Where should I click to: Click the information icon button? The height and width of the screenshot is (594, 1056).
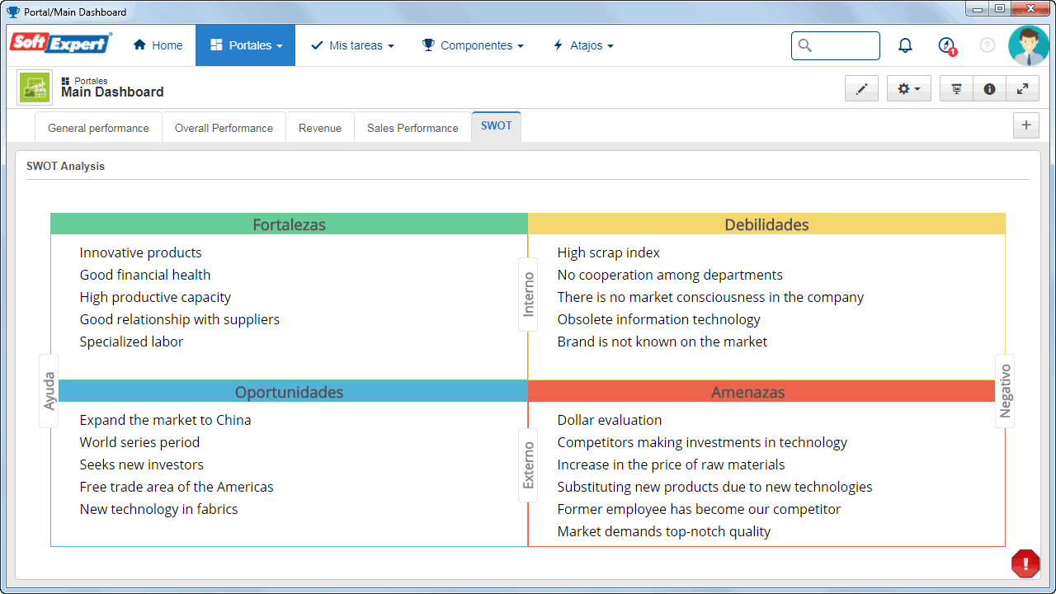[989, 89]
